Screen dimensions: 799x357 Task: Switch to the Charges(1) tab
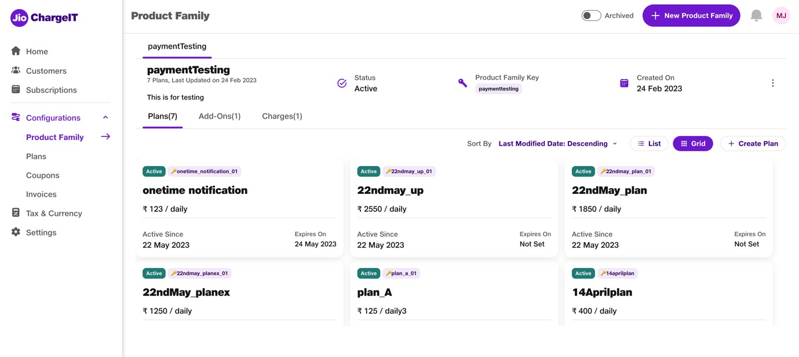tap(282, 116)
